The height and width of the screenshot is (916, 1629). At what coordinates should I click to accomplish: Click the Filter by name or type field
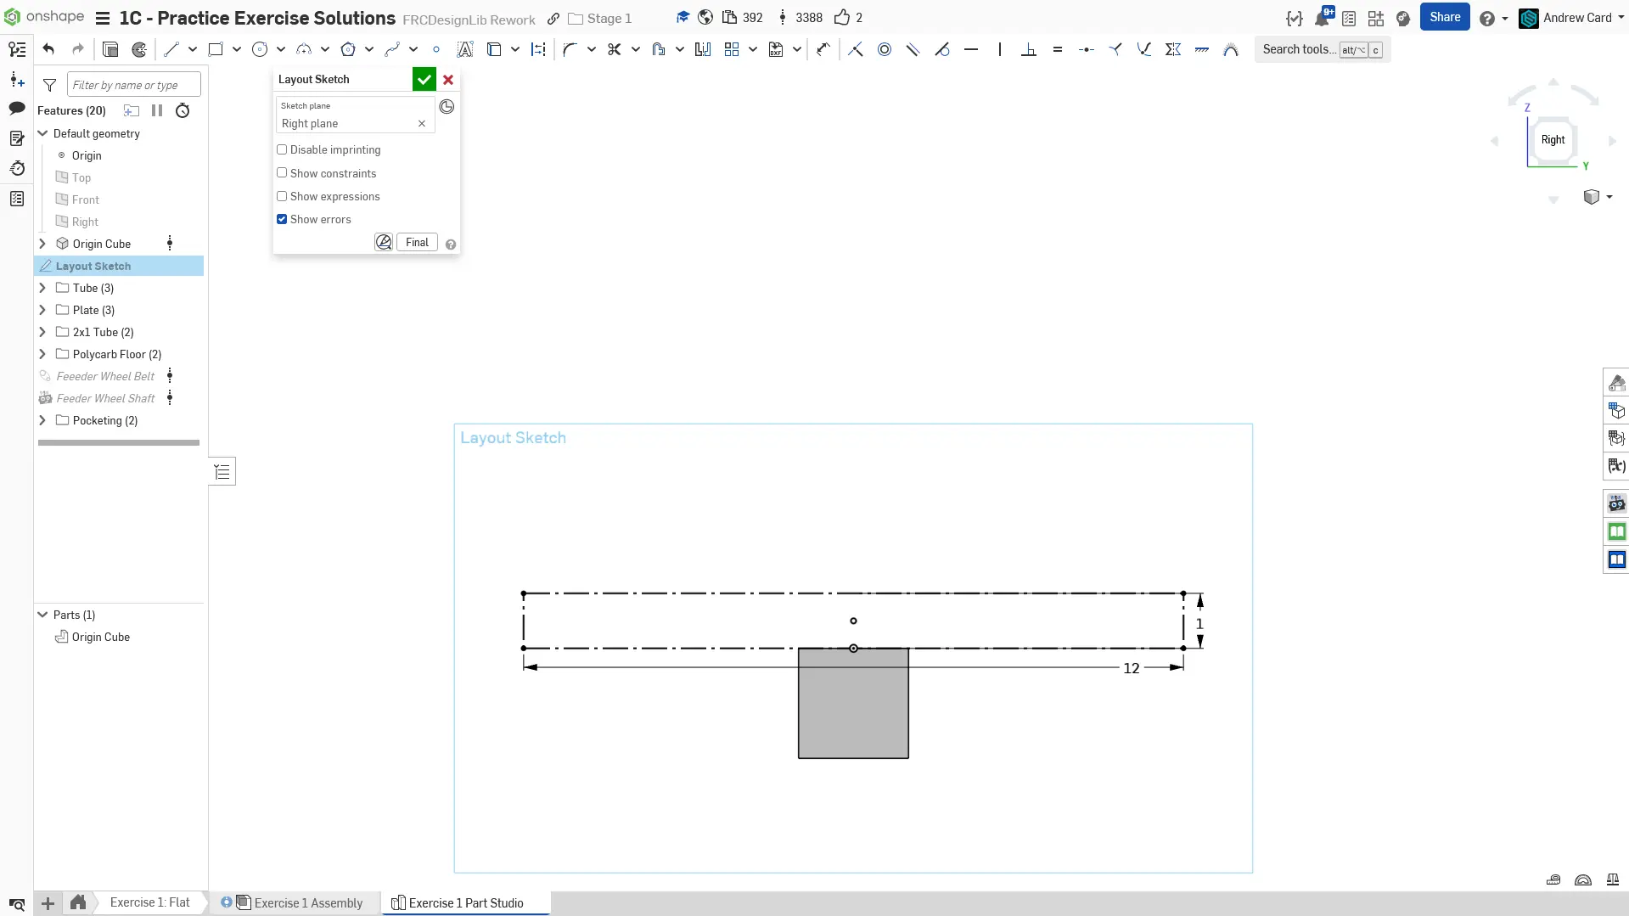pyautogui.click(x=133, y=85)
